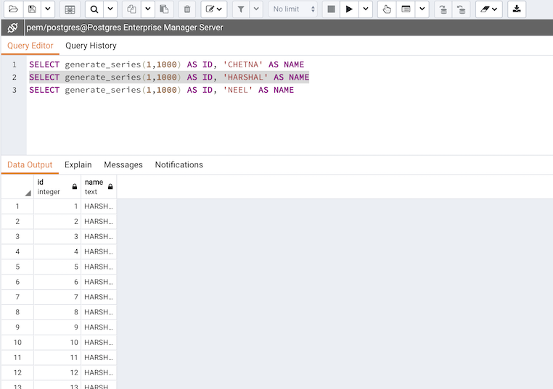Click the NEEL query on line 3
The height and width of the screenshot is (389, 553).
(x=162, y=90)
